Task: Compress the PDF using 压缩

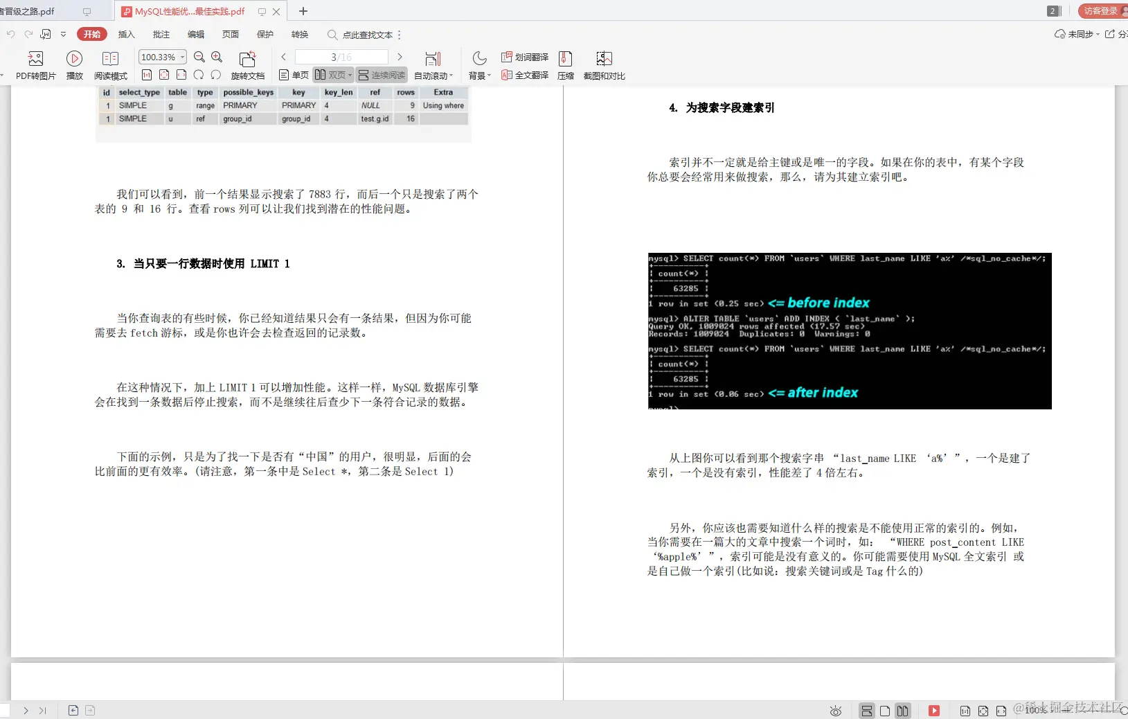Action: pos(565,66)
